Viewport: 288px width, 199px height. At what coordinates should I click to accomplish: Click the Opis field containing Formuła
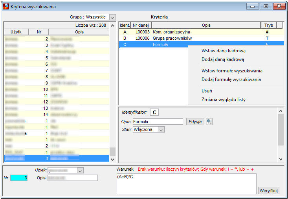[158, 122]
